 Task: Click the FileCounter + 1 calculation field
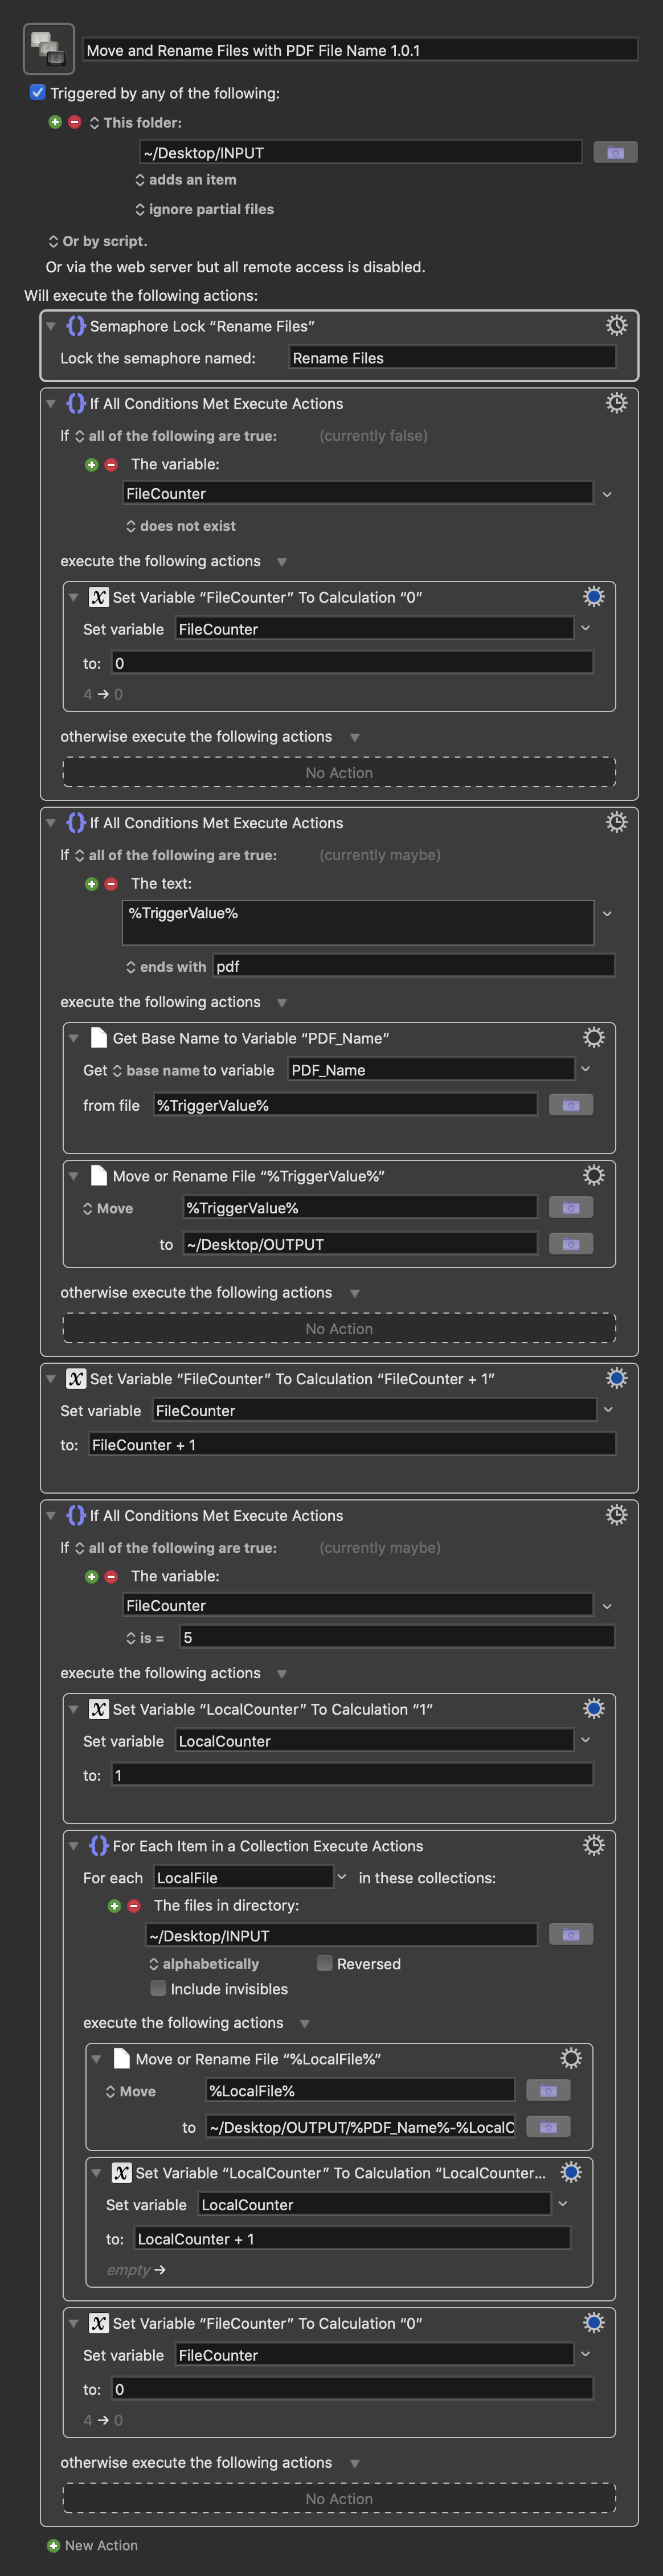[352, 1444]
